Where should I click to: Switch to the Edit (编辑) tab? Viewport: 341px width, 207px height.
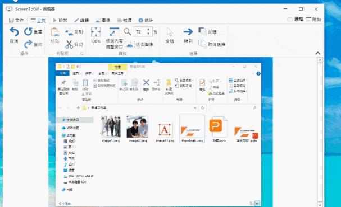point(81,20)
